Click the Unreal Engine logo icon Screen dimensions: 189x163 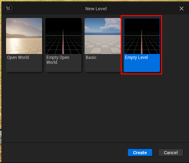pos(8,8)
